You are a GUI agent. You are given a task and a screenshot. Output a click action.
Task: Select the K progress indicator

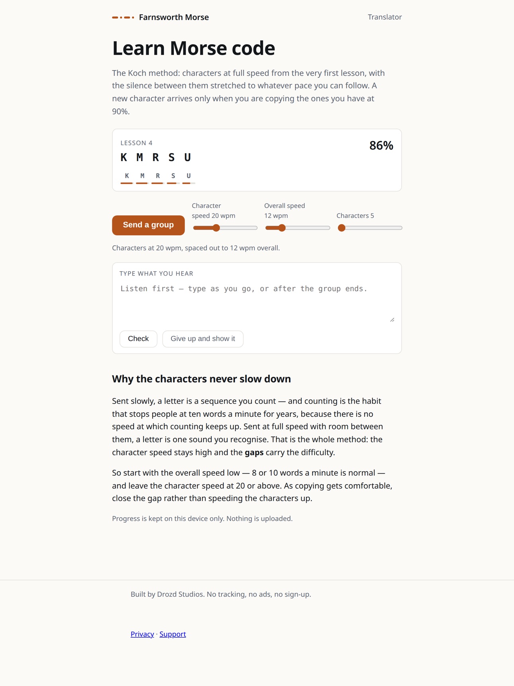pyautogui.click(x=127, y=178)
